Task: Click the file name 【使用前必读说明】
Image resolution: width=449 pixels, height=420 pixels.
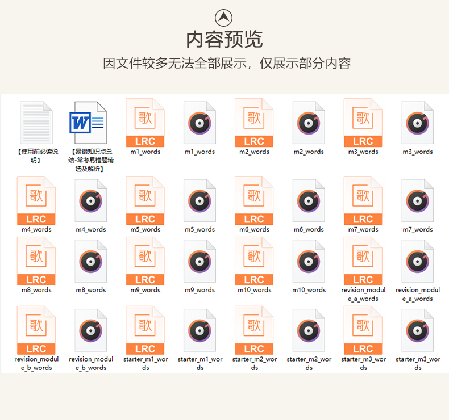Action: coord(37,156)
